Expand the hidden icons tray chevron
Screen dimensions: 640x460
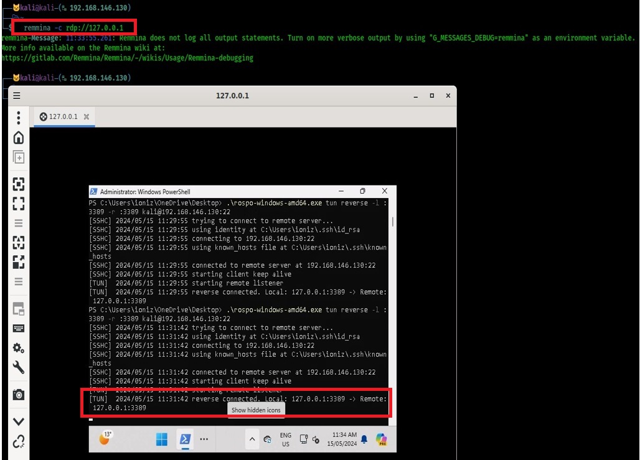point(252,439)
